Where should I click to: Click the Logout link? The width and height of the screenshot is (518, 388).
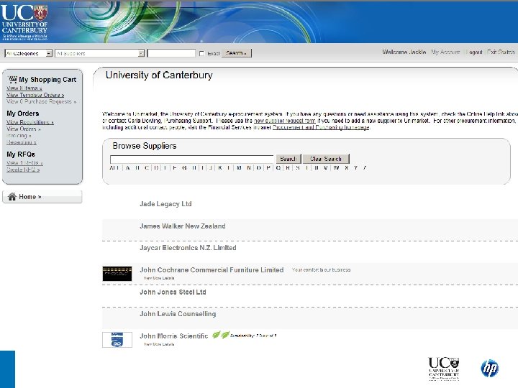(x=474, y=52)
